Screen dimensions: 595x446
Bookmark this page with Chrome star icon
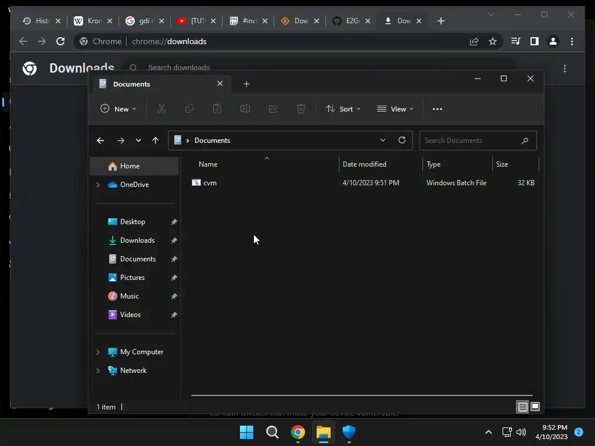point(493,41)
